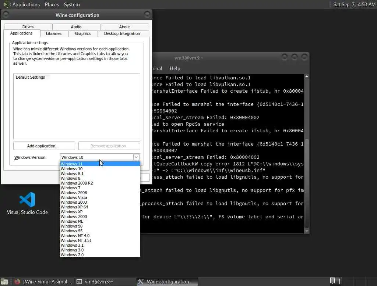Choose Windows 3.0 from the list
Image resolution: width=377 pixels, height=286 pixels.
(100, 250)
